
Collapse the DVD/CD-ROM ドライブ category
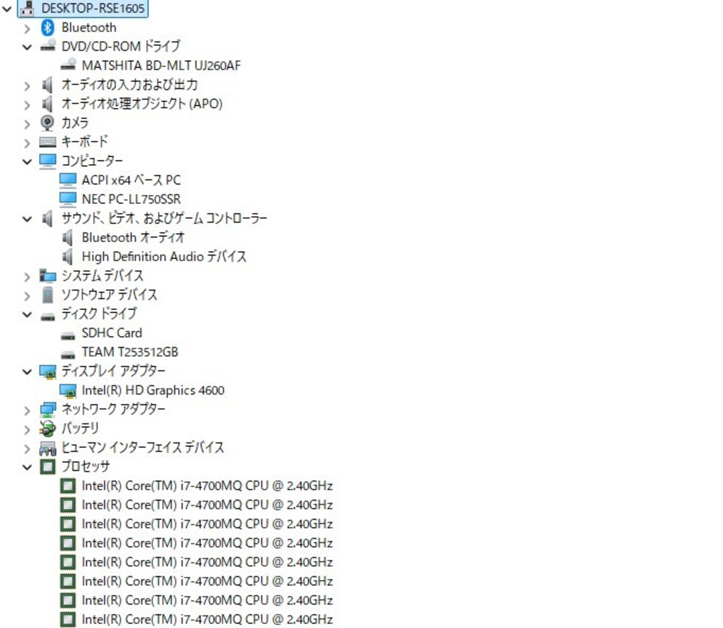27,47
